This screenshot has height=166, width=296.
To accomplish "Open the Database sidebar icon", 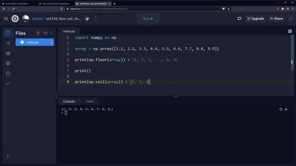I will click(x=8, y=73).
